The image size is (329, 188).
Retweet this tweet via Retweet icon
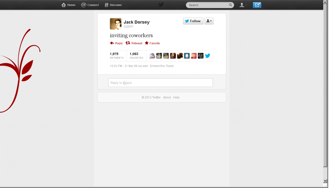pos(128,43)
